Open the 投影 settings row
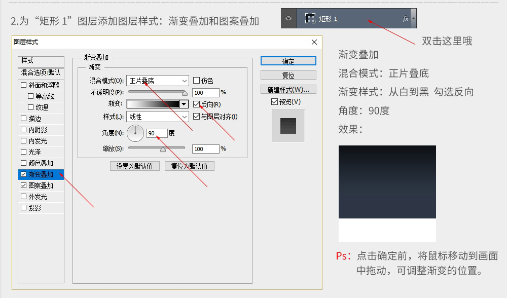Viewport: 507px width, 298px height. click(41, 208)
